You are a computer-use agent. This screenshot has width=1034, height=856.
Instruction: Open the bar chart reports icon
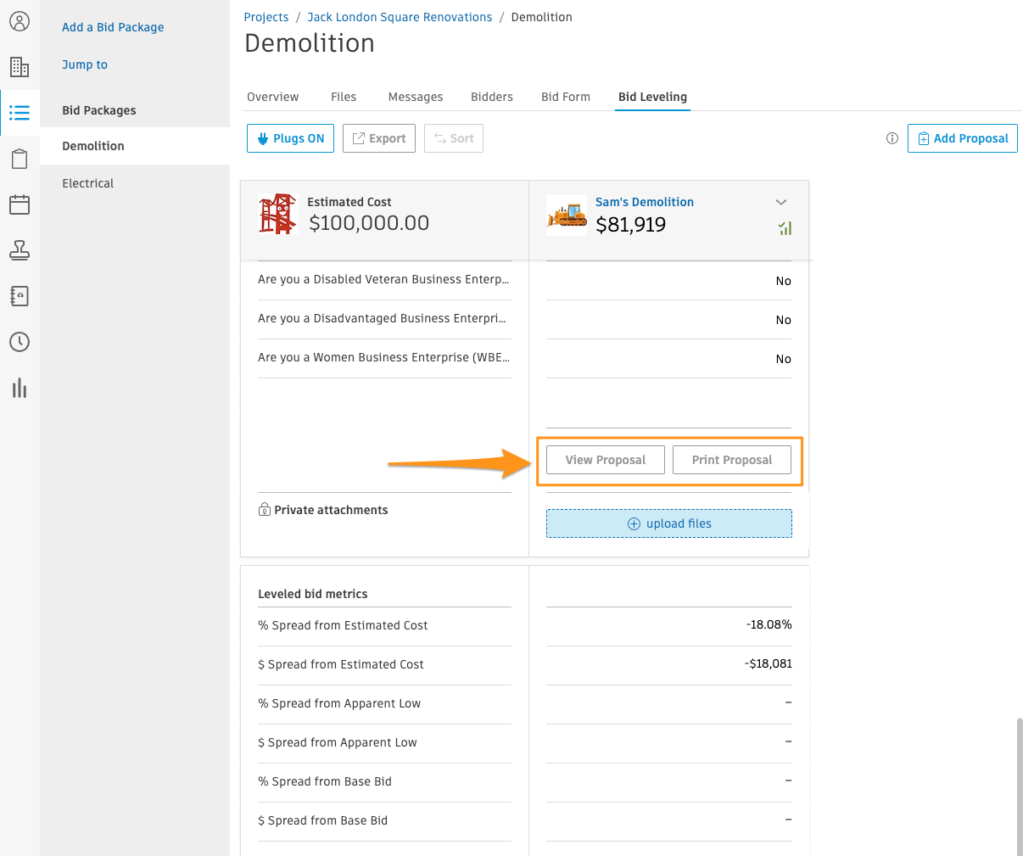point(20,388)
